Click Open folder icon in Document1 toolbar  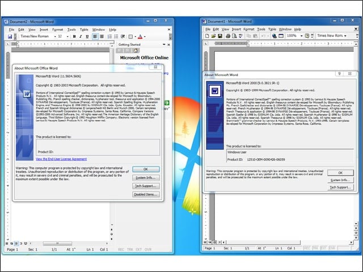[213, 36]
